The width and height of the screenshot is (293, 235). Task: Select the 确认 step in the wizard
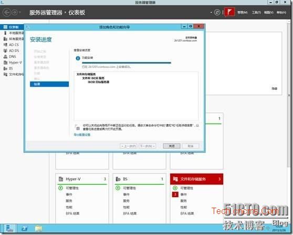click(x=37, y=78)
